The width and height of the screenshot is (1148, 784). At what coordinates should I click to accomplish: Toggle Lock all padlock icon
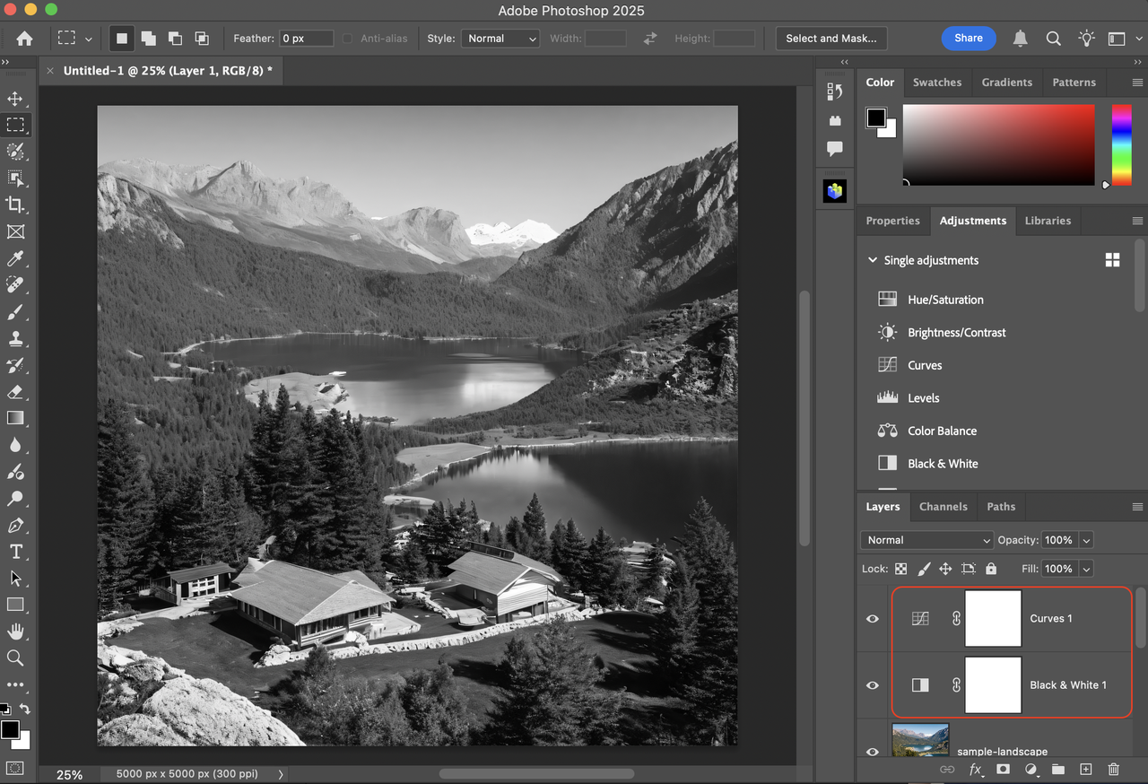991,569
